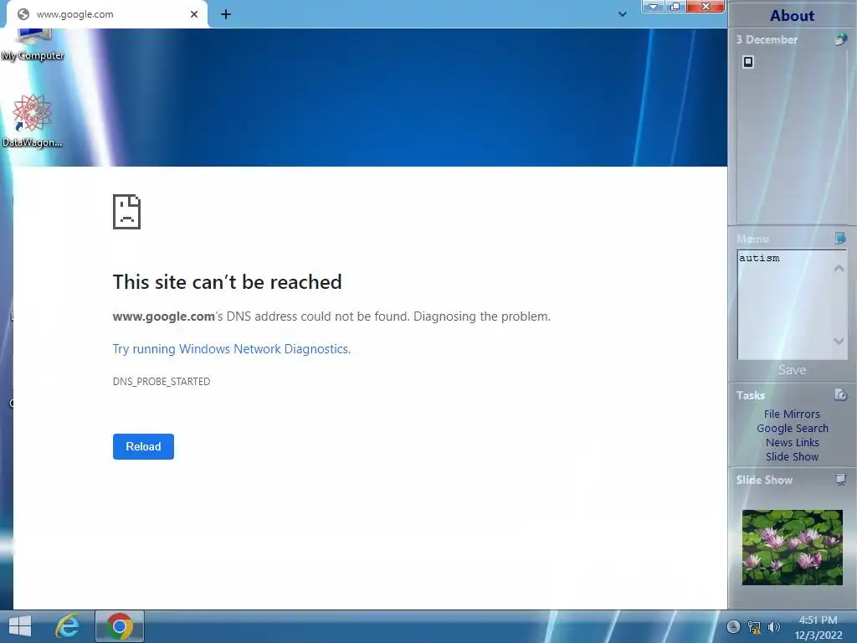Image resolution: width=857 pixels, height=643 pixels.
Task: Select the www.google.com tab
Action: coord(107,14)
